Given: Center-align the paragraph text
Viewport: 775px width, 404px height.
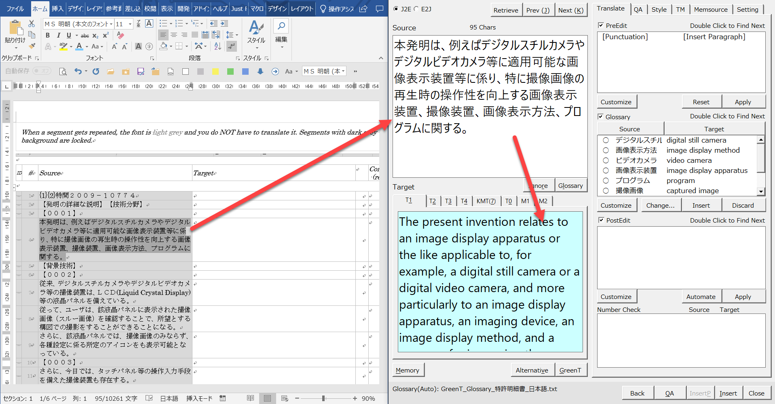Looking at the screenshot, I should pos(174,35).
